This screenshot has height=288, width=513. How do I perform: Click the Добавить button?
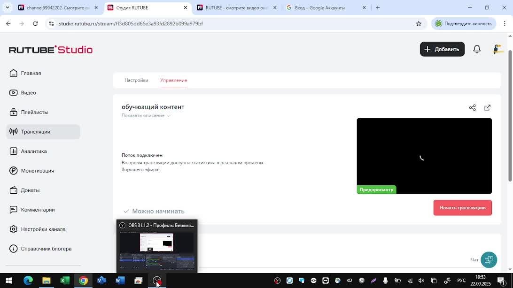[x=442, y=49]
